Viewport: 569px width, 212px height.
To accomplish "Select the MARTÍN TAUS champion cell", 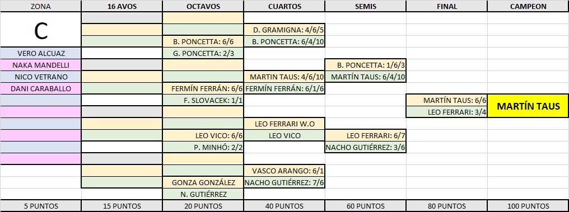I will coord(528,106).
